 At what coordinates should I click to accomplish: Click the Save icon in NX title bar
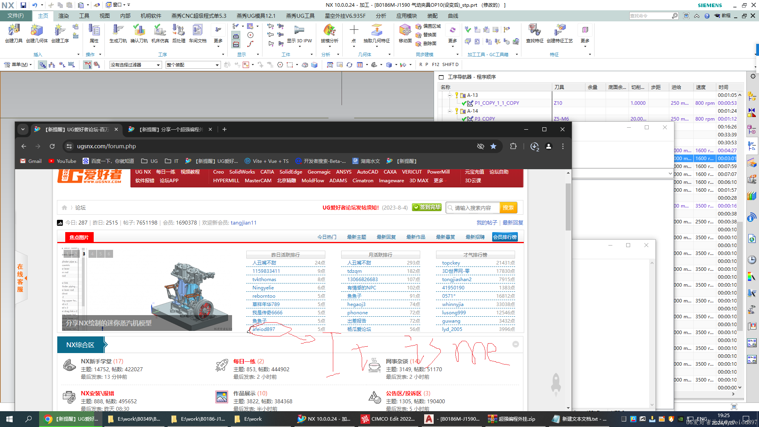tap(23, 5)
